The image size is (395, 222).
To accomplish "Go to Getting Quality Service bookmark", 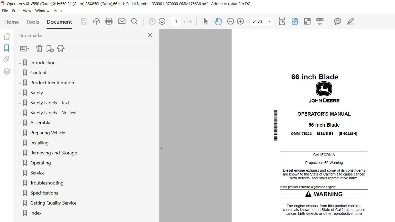I will (53, 203).
